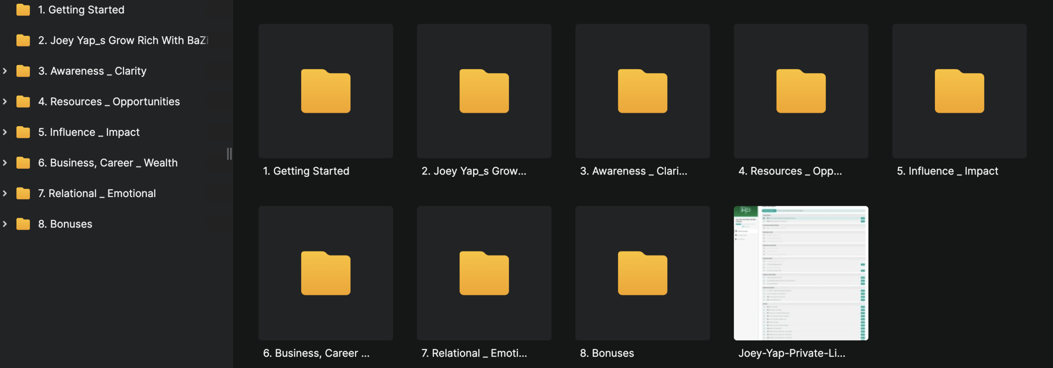The width and height of the screenshot is (1053, 368).
Task: Expand the Resources _ Opportunities sidebar chevron
Action: 5,101
